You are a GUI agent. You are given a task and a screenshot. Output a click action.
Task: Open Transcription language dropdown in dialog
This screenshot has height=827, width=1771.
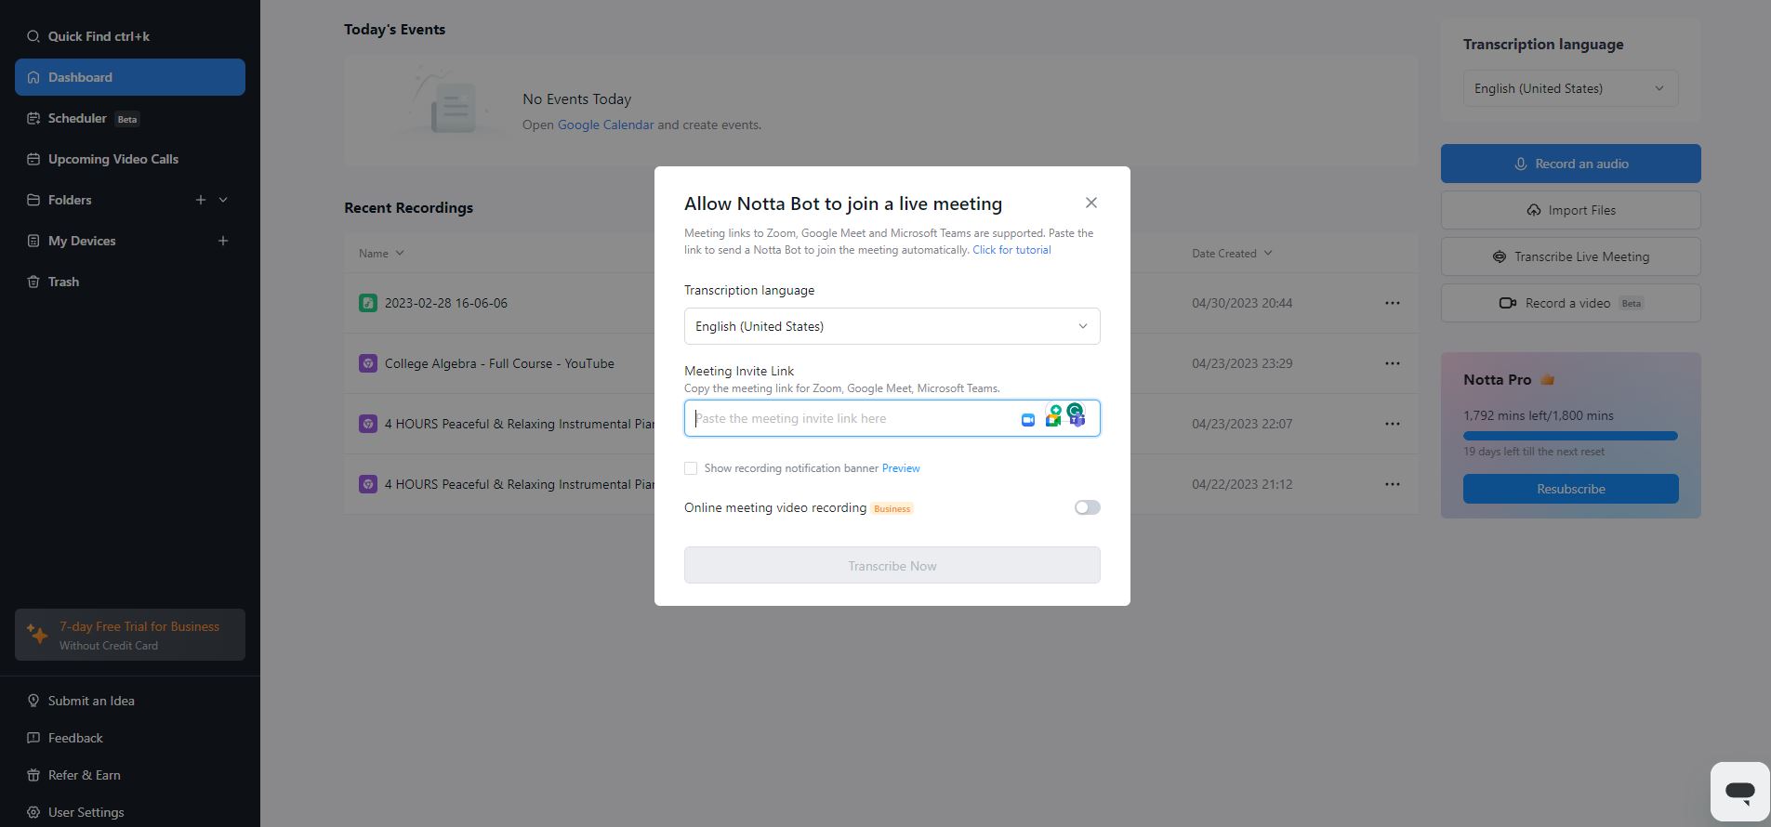point(892,326)
